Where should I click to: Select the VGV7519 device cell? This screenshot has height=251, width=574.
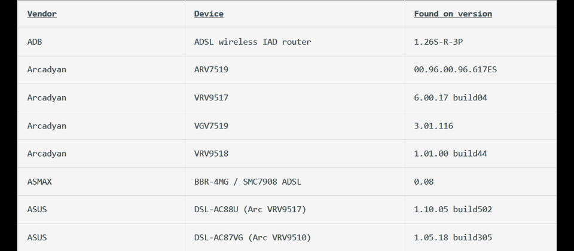[211, 126]
